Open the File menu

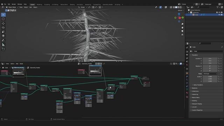point(5,4)
